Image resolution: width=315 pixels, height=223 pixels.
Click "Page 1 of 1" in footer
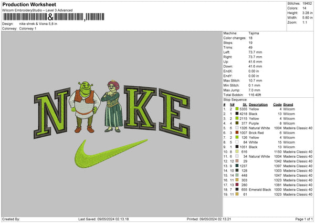click(304, 219)
